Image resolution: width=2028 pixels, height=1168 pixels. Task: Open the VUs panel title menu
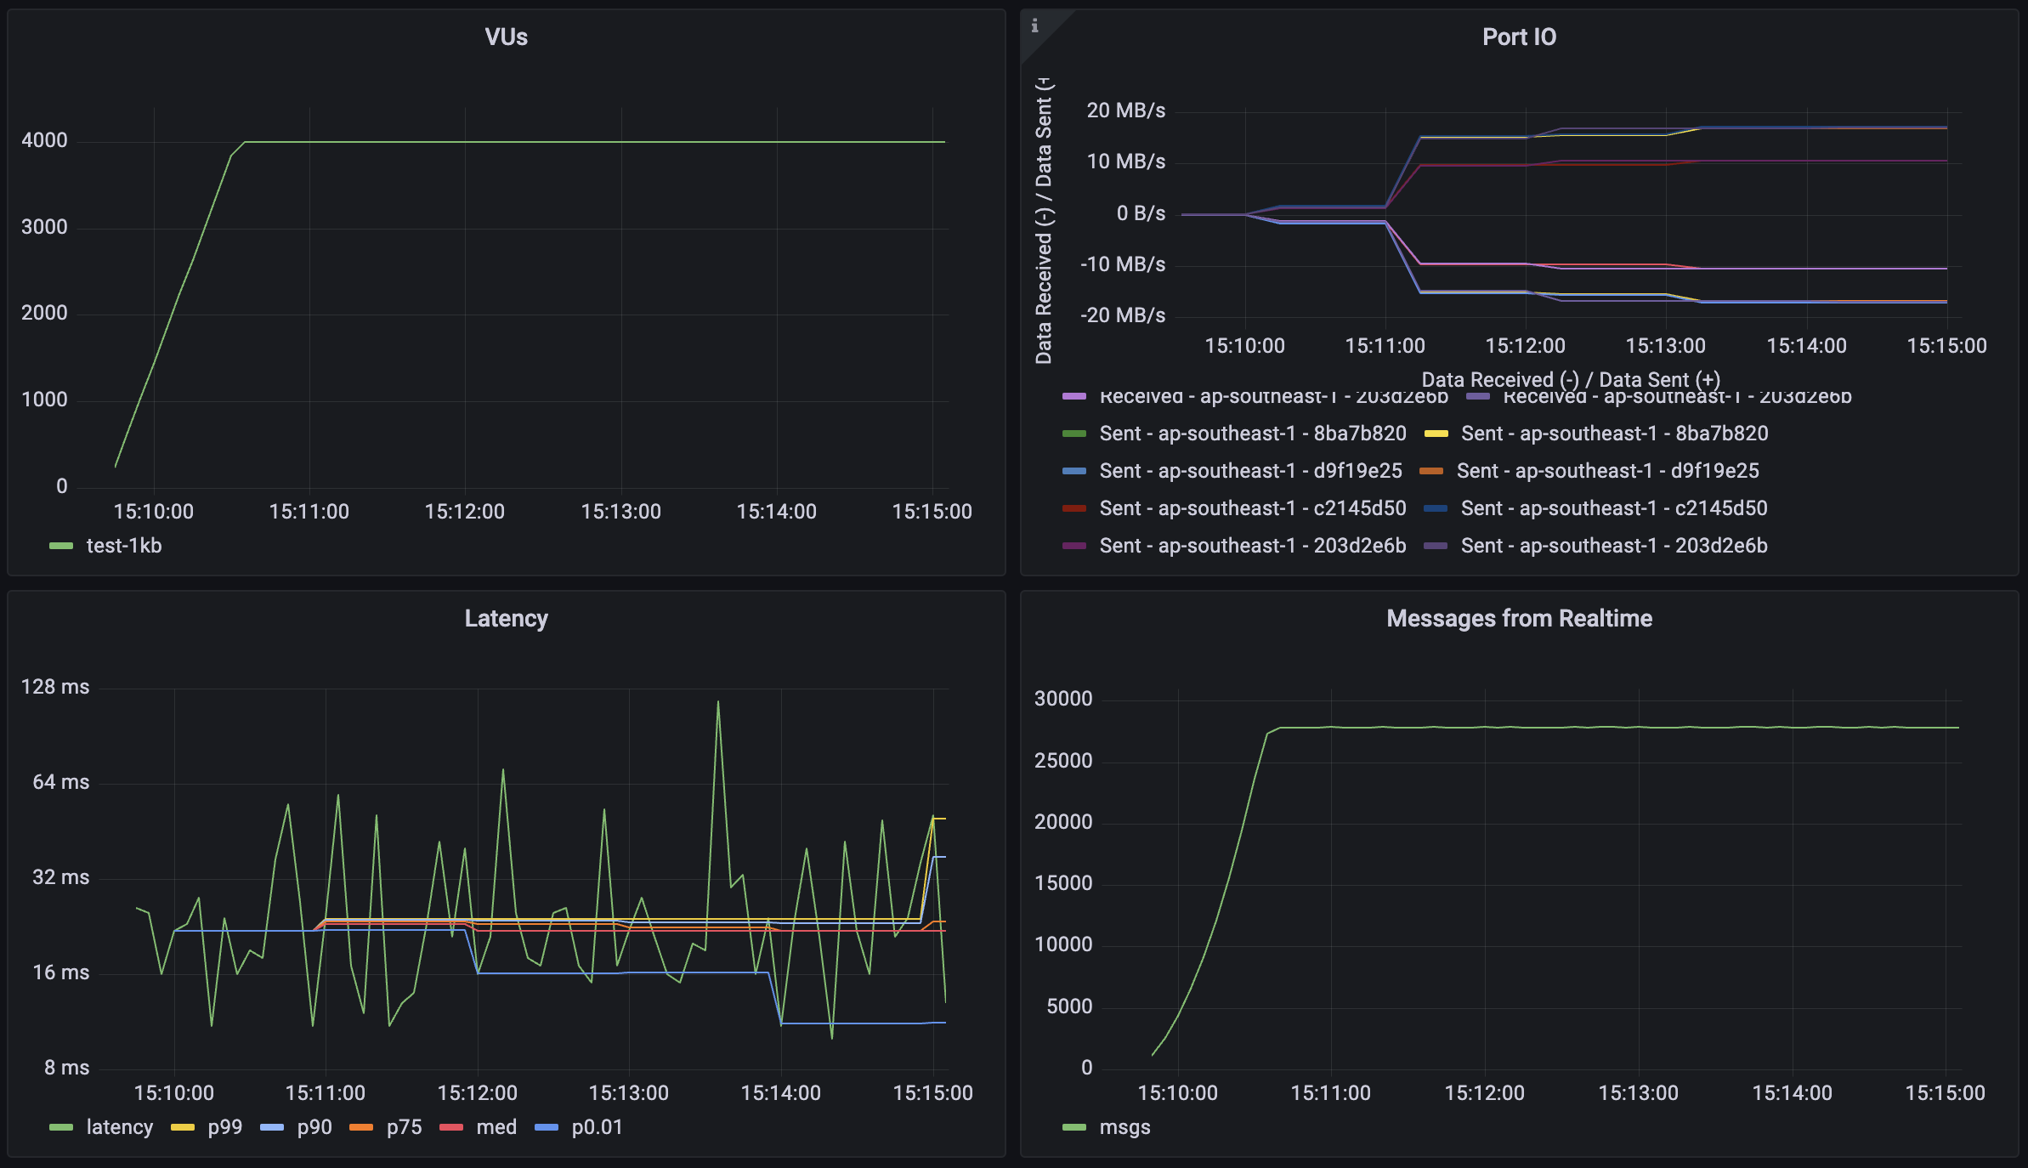point(507,37)
